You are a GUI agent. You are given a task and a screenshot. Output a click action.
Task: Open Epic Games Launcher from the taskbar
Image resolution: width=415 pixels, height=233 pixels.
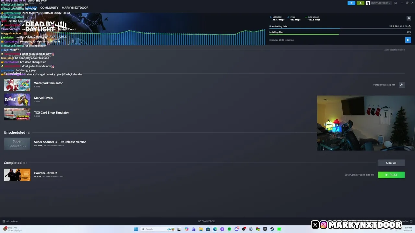pyautogui.click(x=265, y=229)
